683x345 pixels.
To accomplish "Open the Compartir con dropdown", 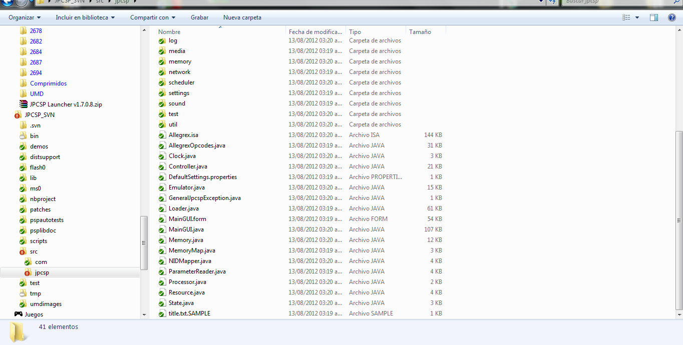I will pos(153,17).
